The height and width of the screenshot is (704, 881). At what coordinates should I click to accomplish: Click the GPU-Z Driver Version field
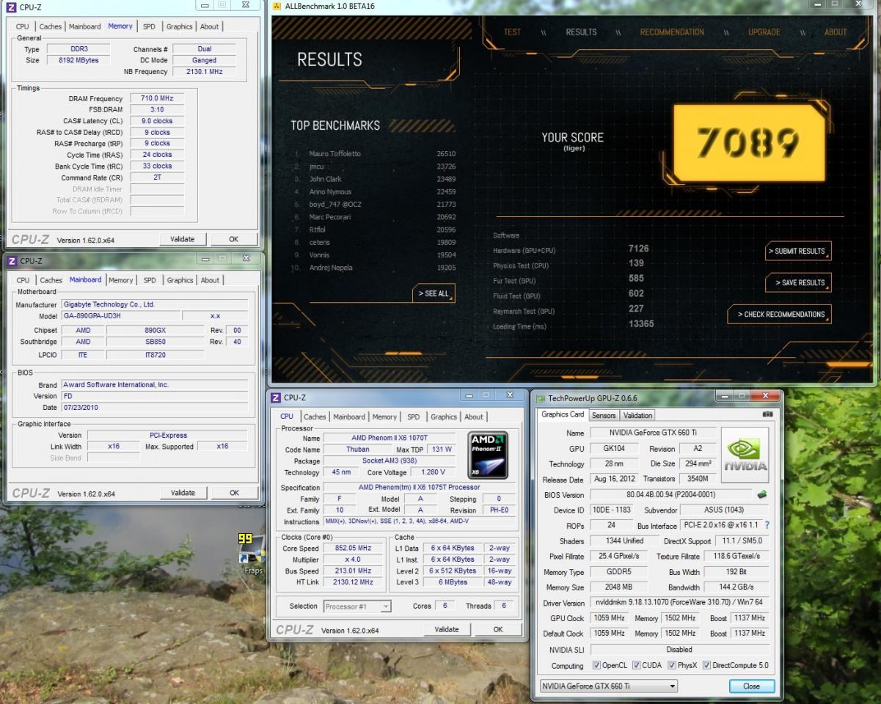tap(679, 603)
